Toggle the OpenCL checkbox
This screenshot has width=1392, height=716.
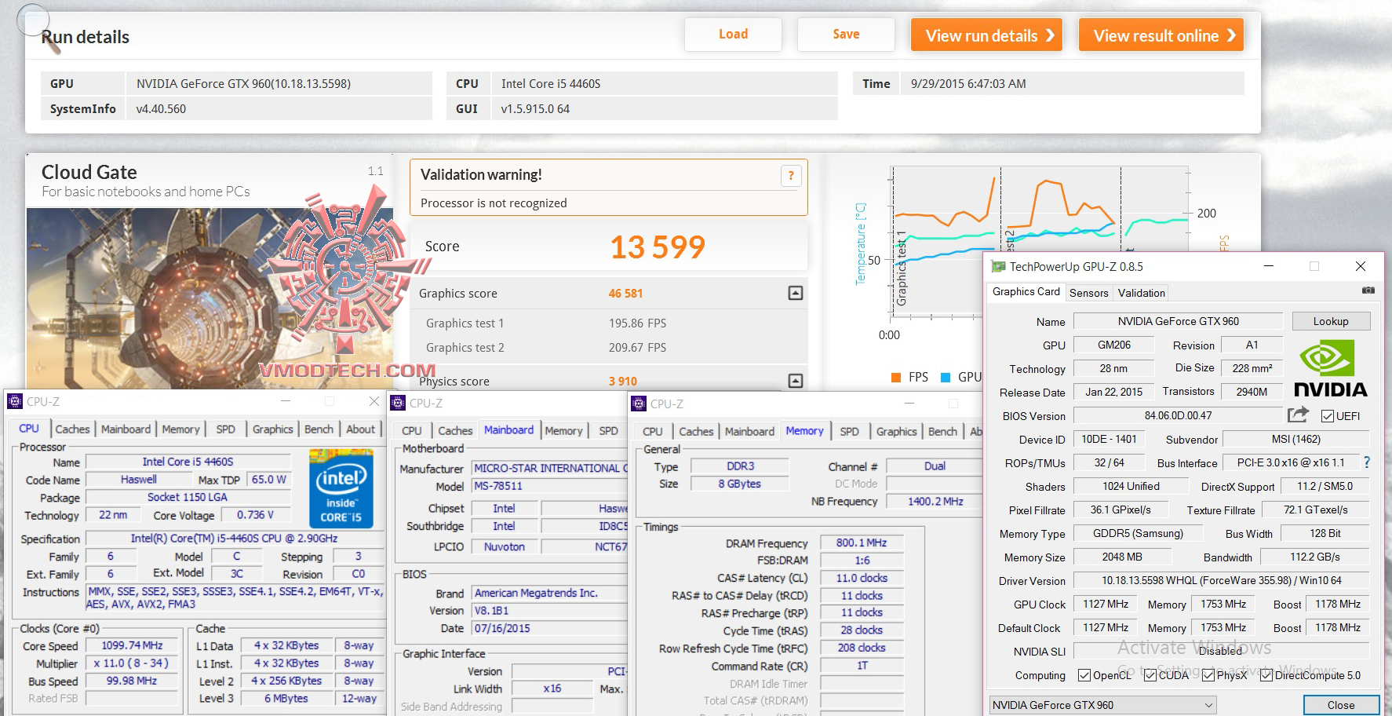[1084, 675]
